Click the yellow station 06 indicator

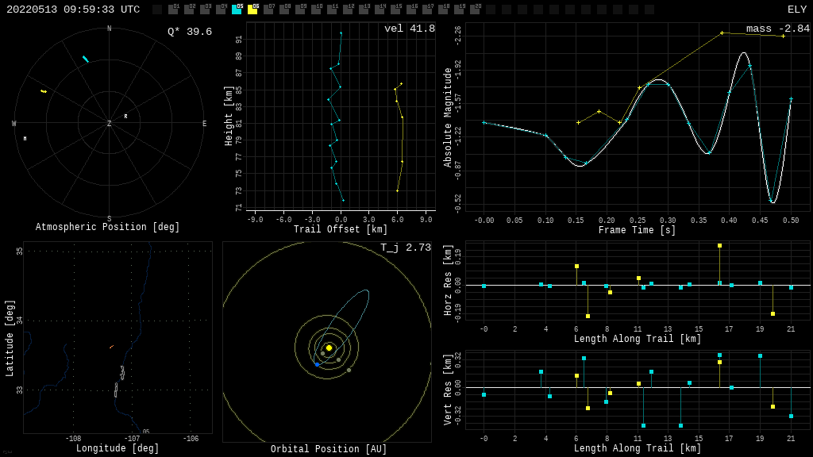252,10
